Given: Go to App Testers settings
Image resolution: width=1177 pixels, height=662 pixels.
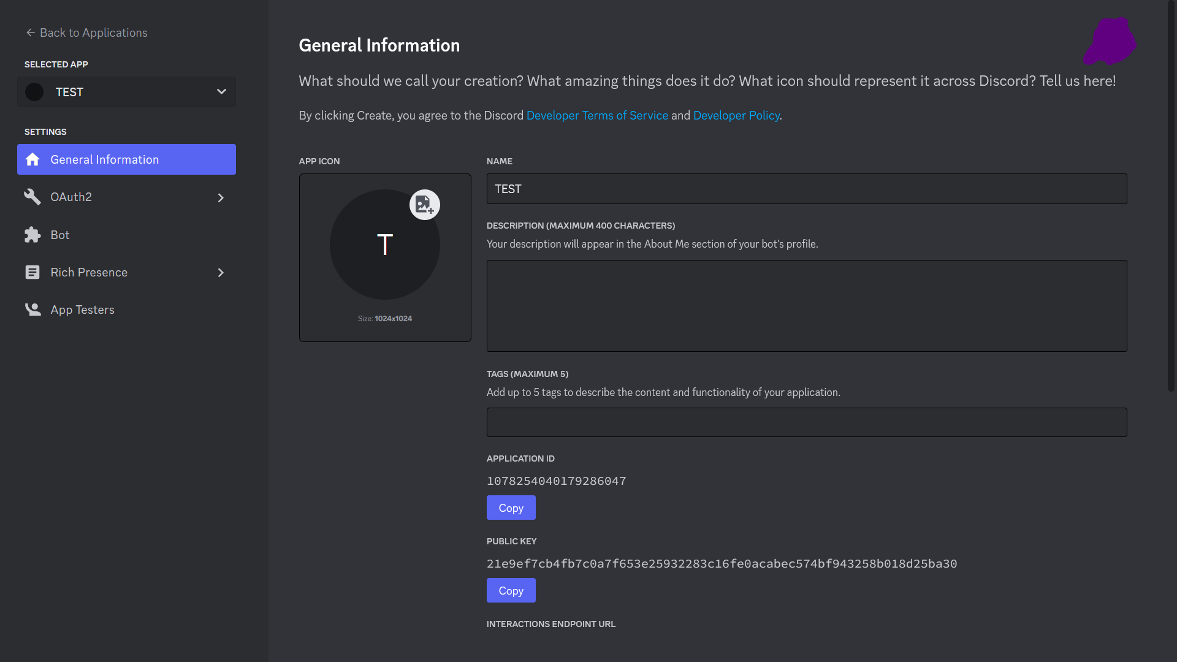Looking at the screenshot, I should [x=82, y=310].
